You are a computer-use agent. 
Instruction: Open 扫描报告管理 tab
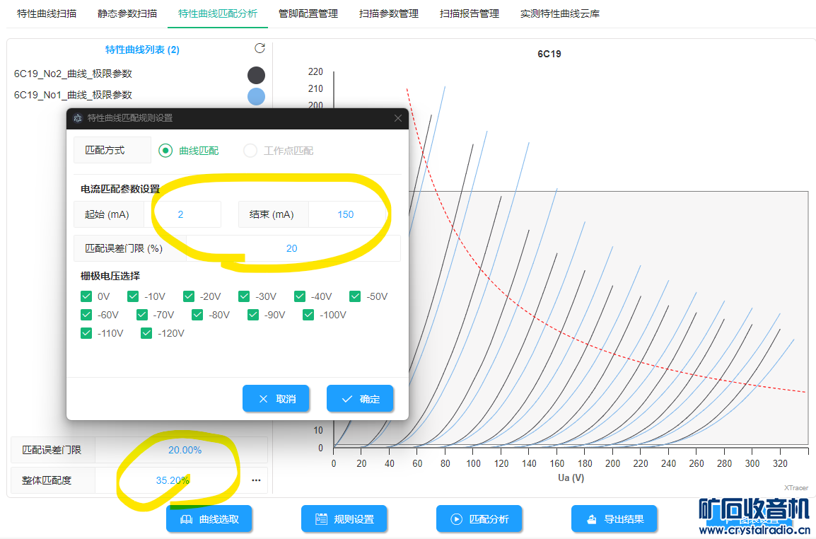[470, 13]
